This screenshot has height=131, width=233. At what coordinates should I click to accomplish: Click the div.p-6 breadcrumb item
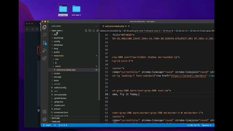pyautogui.click(x=168, y=31)
